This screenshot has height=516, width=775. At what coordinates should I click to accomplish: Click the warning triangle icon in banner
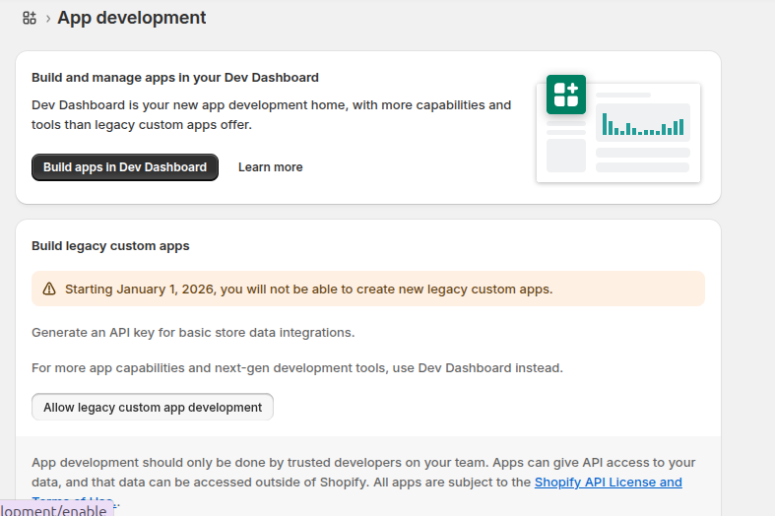[x=48, y=290]
